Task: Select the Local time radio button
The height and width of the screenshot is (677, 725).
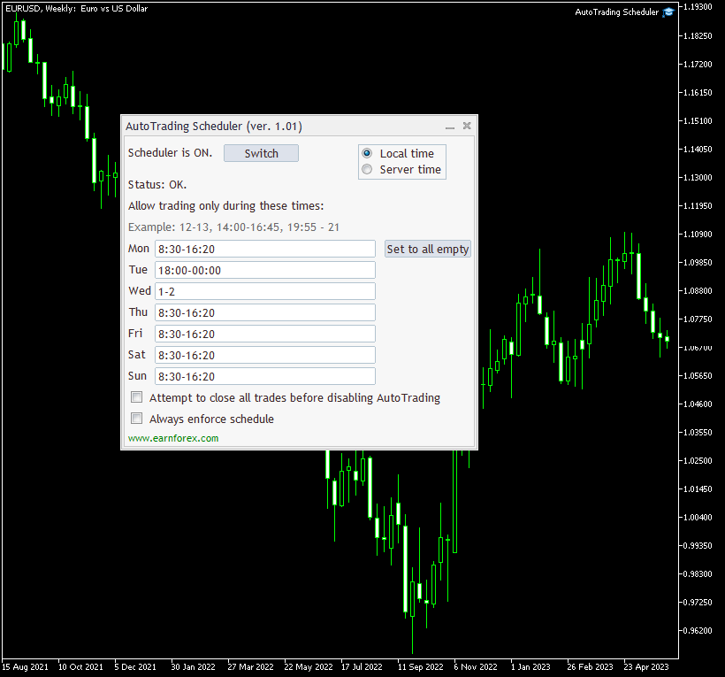Action: 367,153
